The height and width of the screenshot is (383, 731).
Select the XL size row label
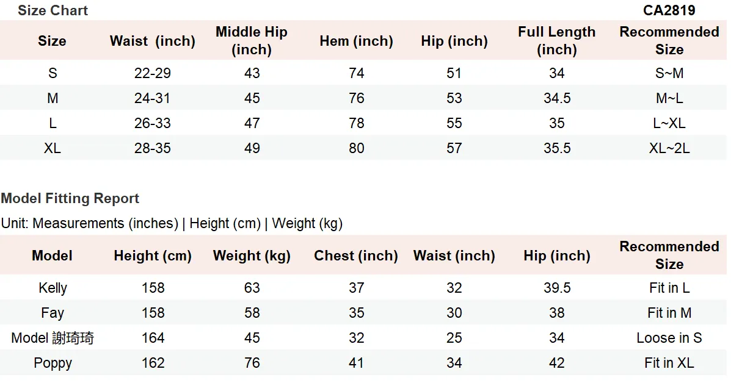click(x=53, y=148)
